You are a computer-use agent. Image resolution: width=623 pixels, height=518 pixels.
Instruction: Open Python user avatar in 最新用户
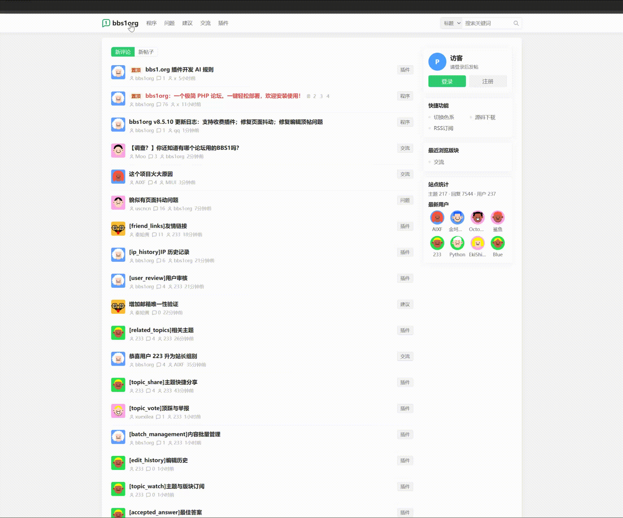(x=457, y=243)
